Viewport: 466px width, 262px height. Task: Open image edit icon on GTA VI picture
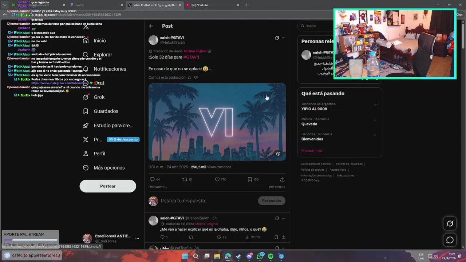click(x=278, y=154)
